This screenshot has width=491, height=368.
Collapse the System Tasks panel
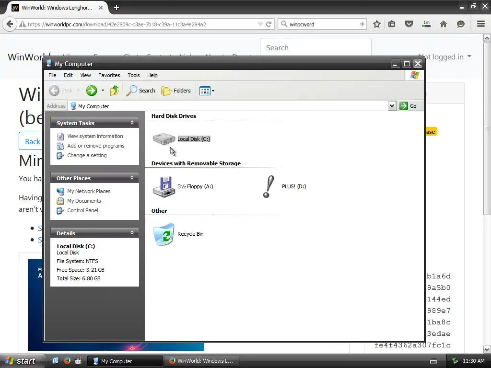pos(132,123)
